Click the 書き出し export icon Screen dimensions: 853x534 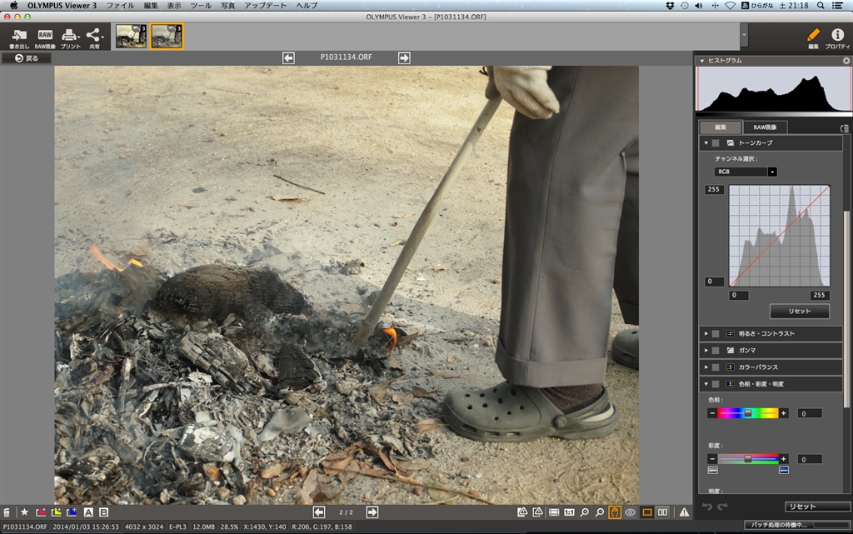[18, 37]
